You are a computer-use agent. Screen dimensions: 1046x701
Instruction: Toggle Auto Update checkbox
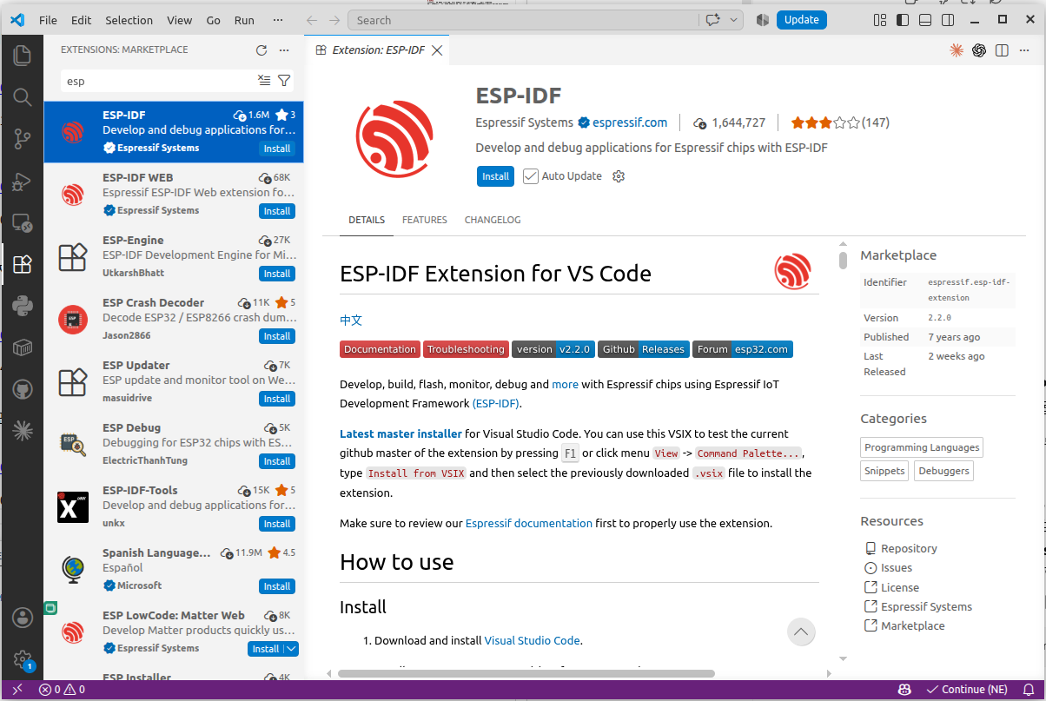coord(531,176)
